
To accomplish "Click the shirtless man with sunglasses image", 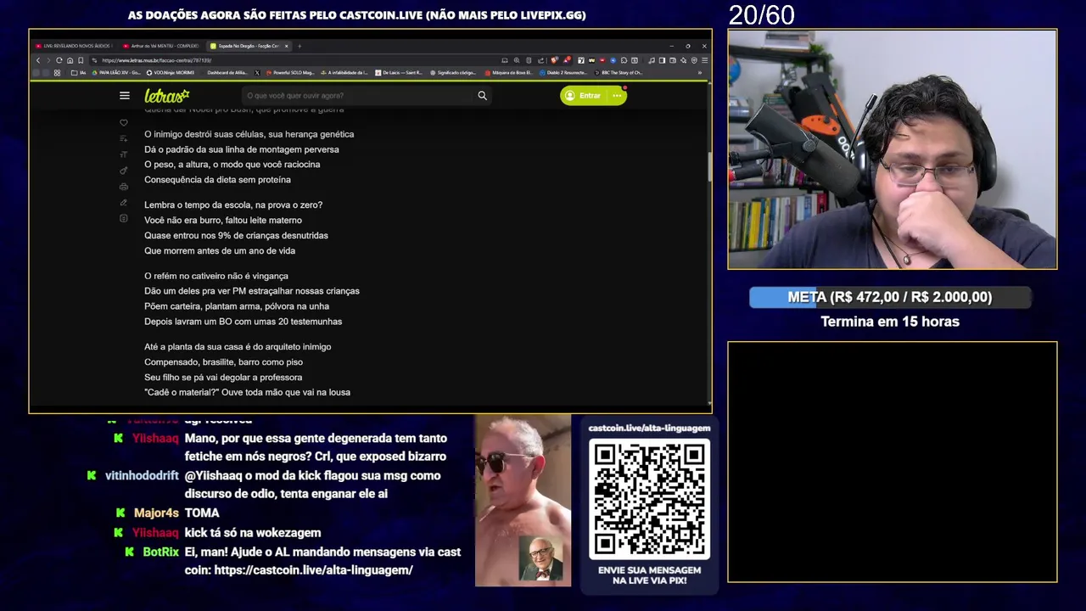I will [x=523, y=501].
